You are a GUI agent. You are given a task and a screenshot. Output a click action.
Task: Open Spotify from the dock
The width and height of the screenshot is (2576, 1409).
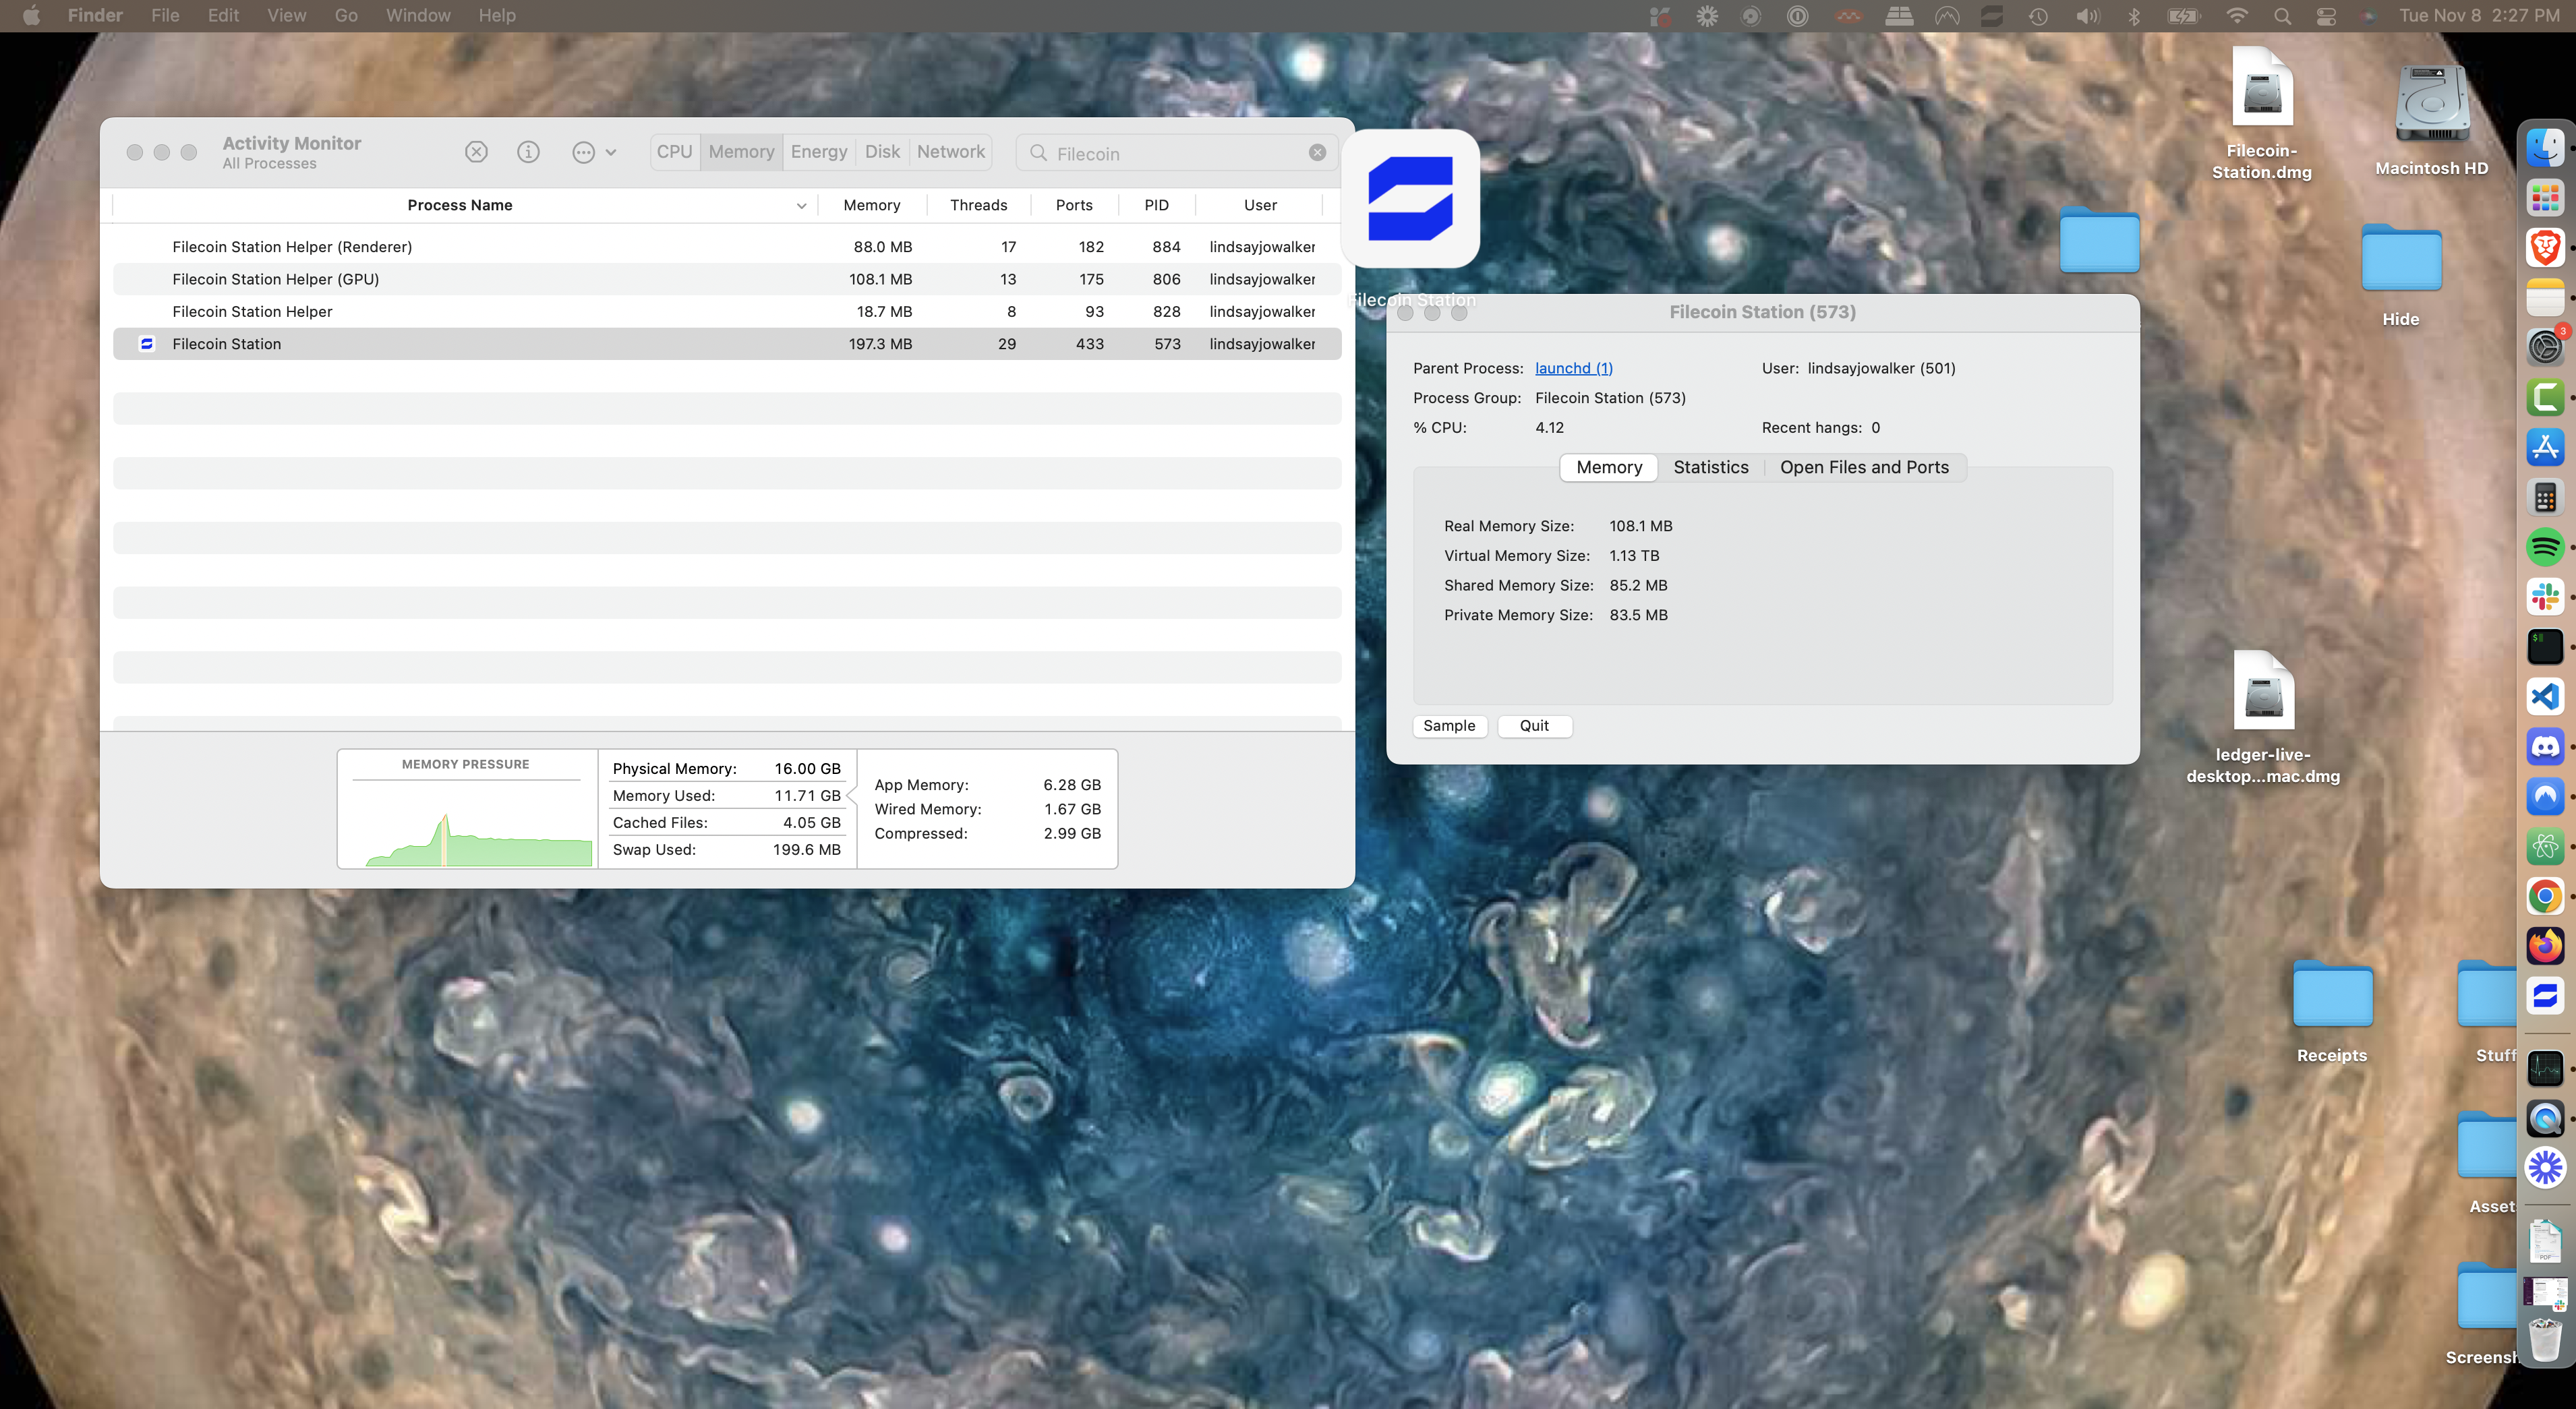click(x=2545, y=547)
